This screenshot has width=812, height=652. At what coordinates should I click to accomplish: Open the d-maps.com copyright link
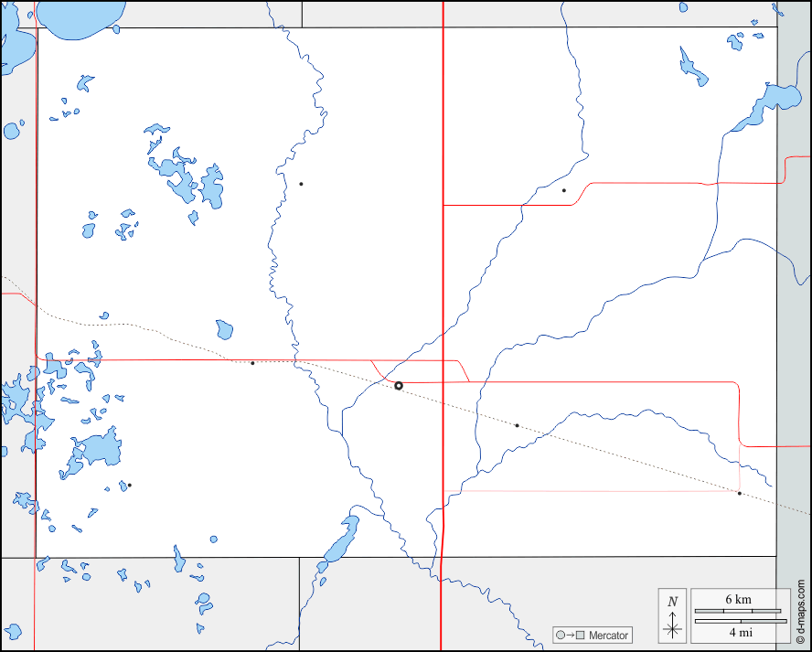[800, 612]
